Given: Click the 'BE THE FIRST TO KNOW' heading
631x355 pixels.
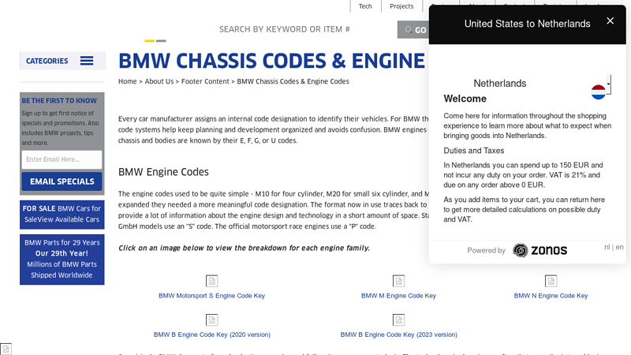Looking at the screenshot, I should click(59, 101).
